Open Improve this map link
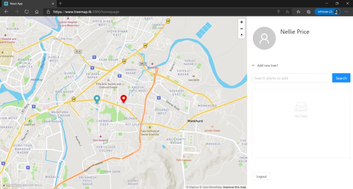353x189 pixels. 234,187
